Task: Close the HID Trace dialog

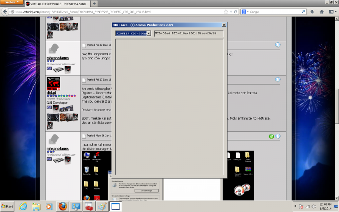Action: click(x=224, y=25)
